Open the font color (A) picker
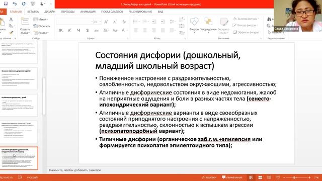The image size is (322, 181). point(124,30)
